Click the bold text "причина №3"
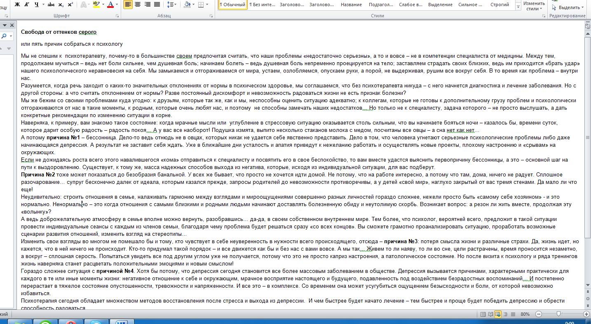The width and height of the screenshot is (591, 324). (x=401, y=241)
